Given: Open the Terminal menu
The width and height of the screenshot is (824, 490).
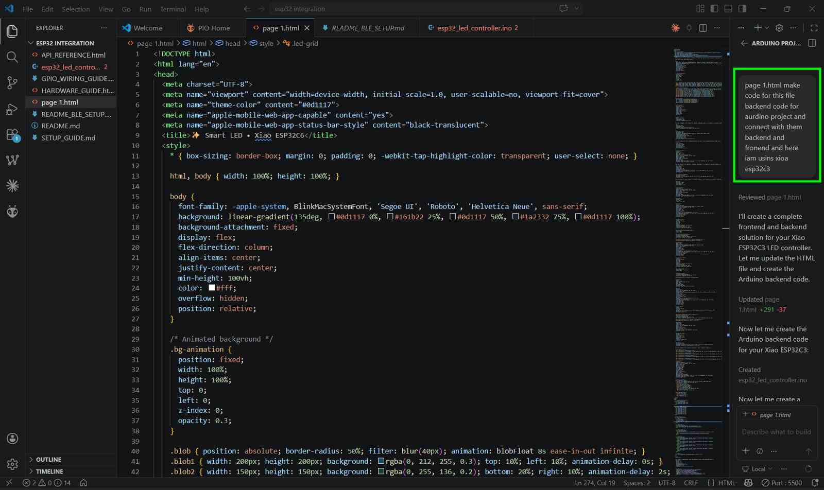Looking at the screenshot, I should click(173, 9).
